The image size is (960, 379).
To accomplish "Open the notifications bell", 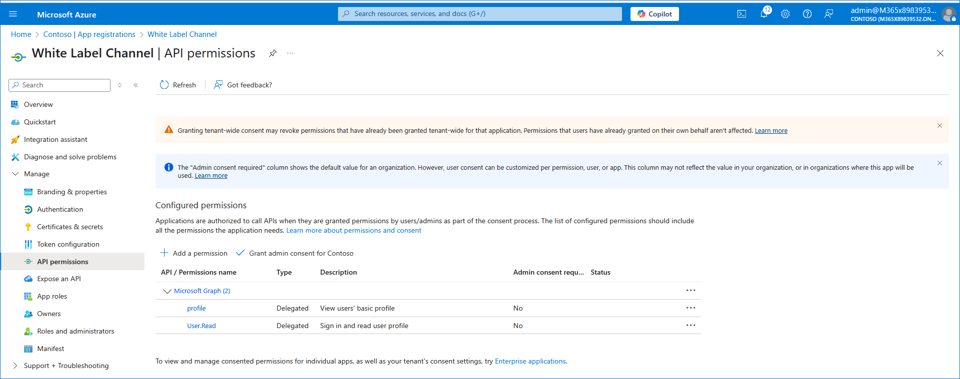I will [x=763, y=14].
